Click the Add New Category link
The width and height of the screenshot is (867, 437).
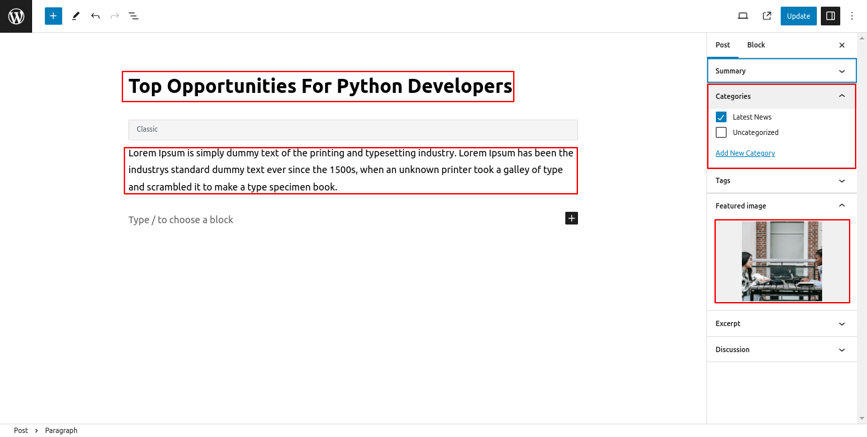[x=745, y=153]
